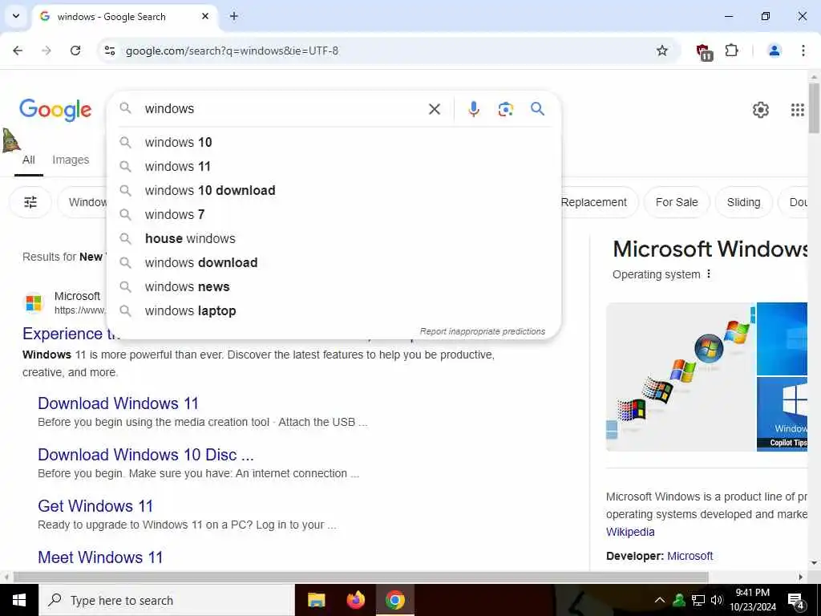Viewport: 821px width, 616px height.
Task: Select suggestion windows 7
Action: [x=334, y=215]
